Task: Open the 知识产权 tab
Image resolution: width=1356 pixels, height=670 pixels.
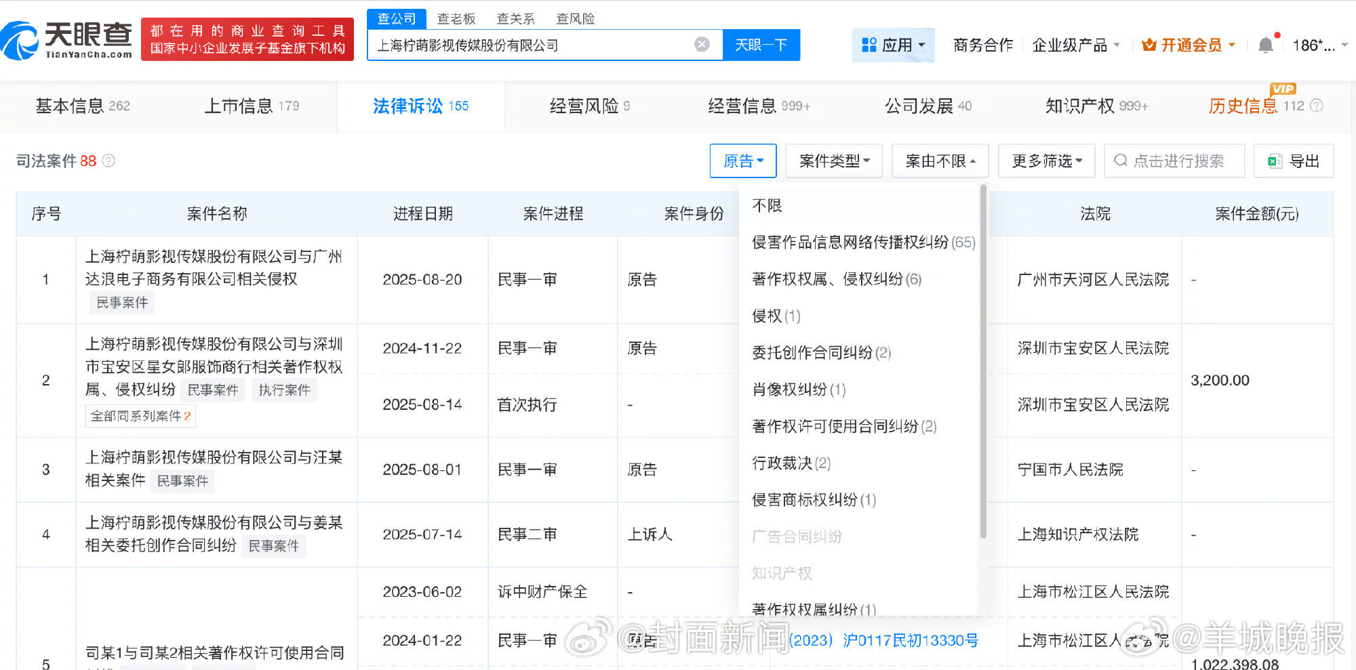Action: [1096, 106]
